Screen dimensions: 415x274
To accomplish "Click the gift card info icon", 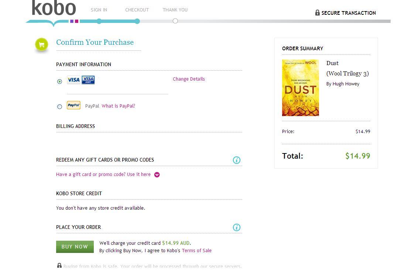I will click(237, 160).
